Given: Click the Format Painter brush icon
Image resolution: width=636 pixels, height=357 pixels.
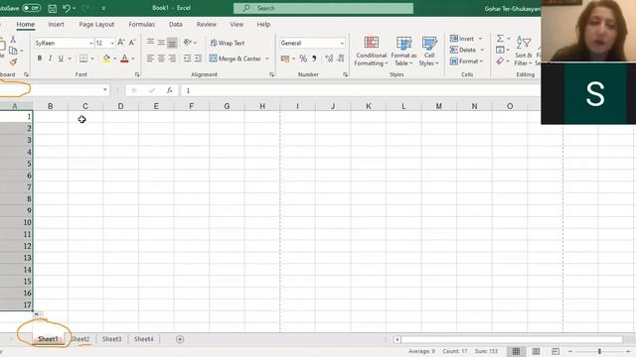Looking at the screenshot, I should click(x=13, y=61).
